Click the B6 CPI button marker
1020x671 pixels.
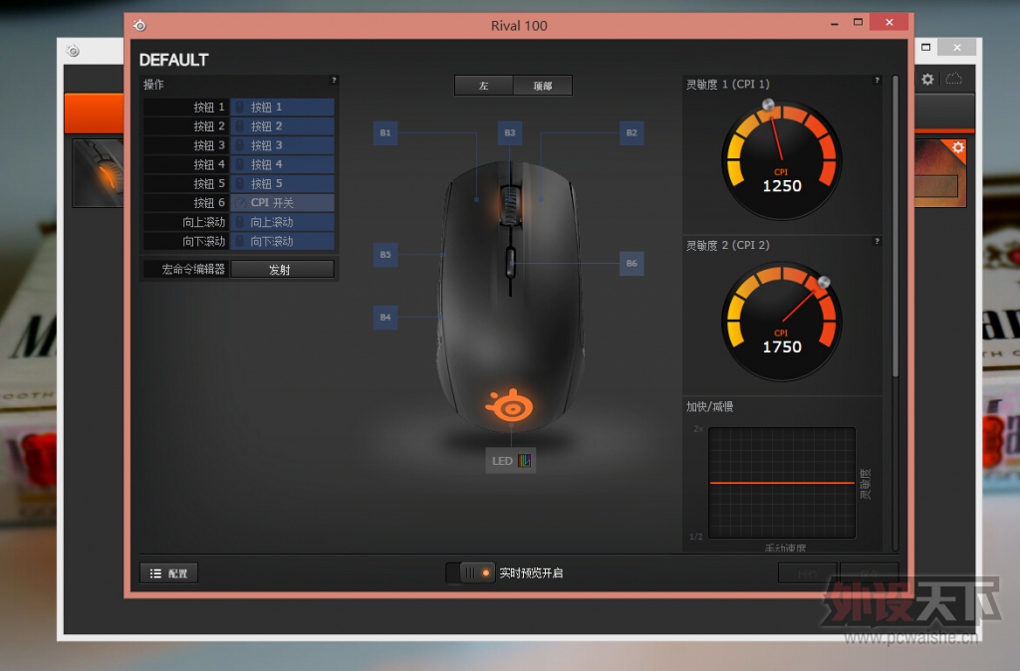click(632, 264)
